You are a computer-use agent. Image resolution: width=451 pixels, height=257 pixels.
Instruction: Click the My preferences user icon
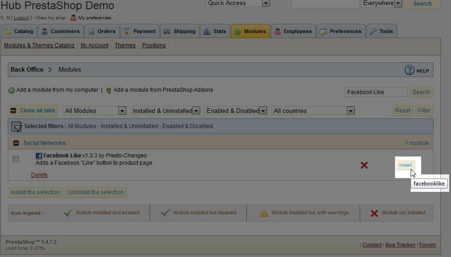click(x=73, y=18)
